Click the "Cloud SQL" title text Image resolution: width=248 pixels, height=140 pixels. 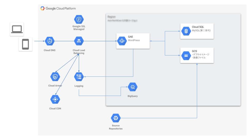(x=198, y=27)
